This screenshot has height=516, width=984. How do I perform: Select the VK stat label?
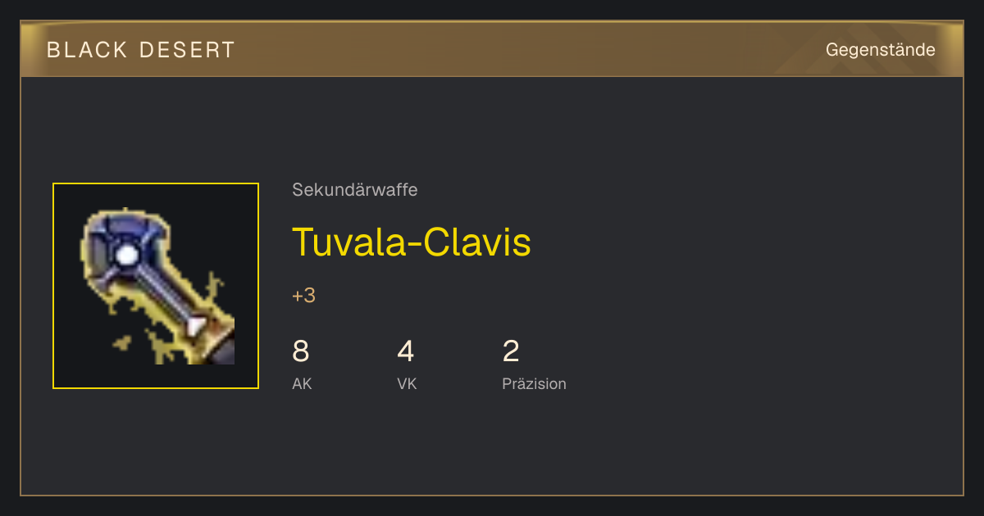pyautogui.click(x=407, y=384)
